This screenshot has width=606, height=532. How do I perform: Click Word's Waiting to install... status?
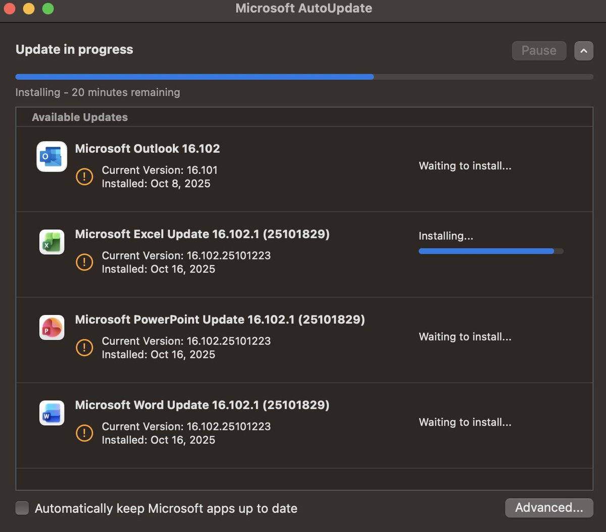(465, 422)
